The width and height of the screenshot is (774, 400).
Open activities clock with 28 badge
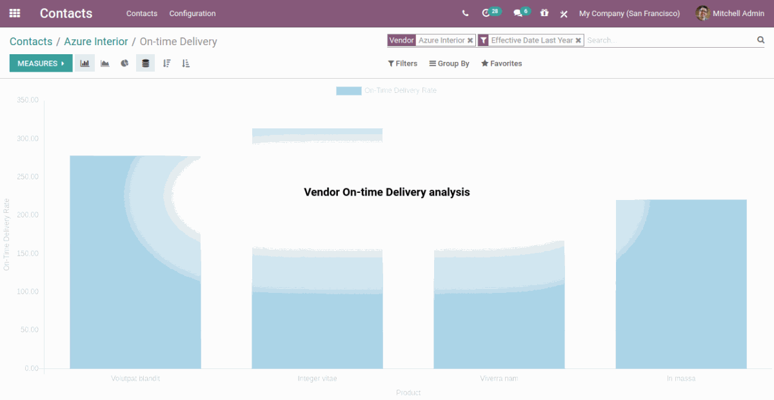[487, 14]
